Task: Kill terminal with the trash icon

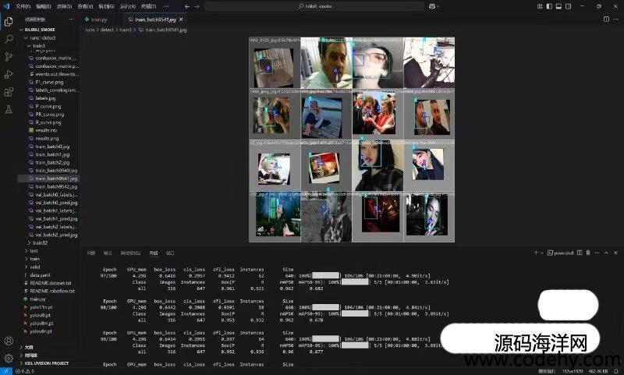Action: pos(588,253)
